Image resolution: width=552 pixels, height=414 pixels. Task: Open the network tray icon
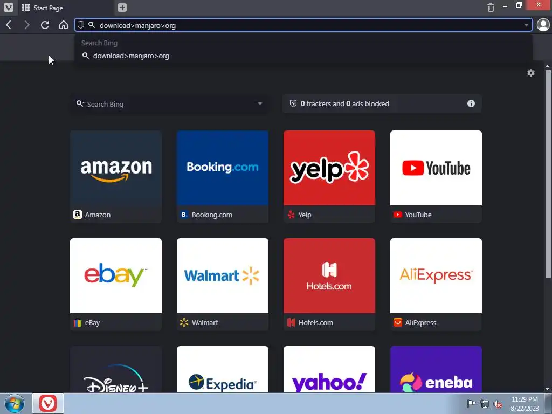(485, 404)
